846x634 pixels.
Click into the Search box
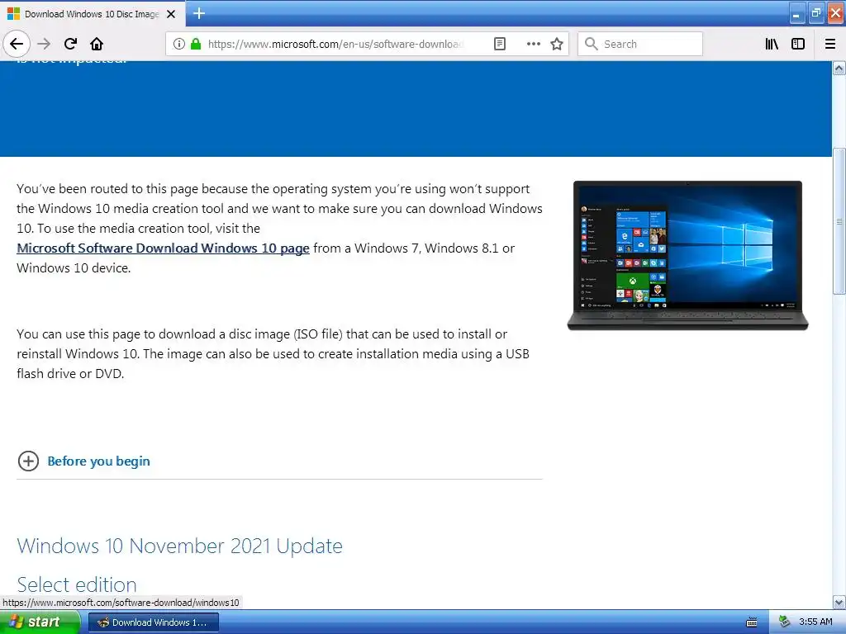click(x=640, y=45)
